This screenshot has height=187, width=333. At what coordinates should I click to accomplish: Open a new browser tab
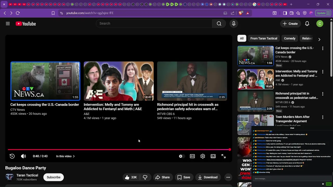click(x=291, y=4)
